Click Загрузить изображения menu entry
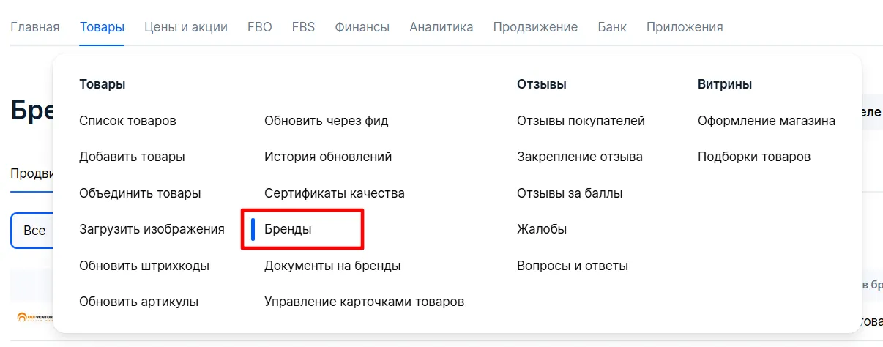883x347 pixels. coord(152,229)
